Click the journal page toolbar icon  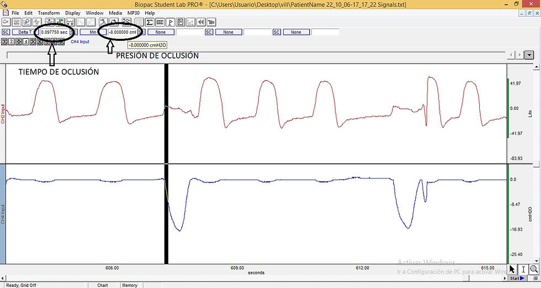click(181, 22)
